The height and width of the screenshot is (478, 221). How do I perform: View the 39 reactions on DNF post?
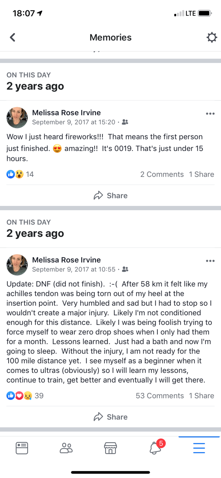coord(25,396)
